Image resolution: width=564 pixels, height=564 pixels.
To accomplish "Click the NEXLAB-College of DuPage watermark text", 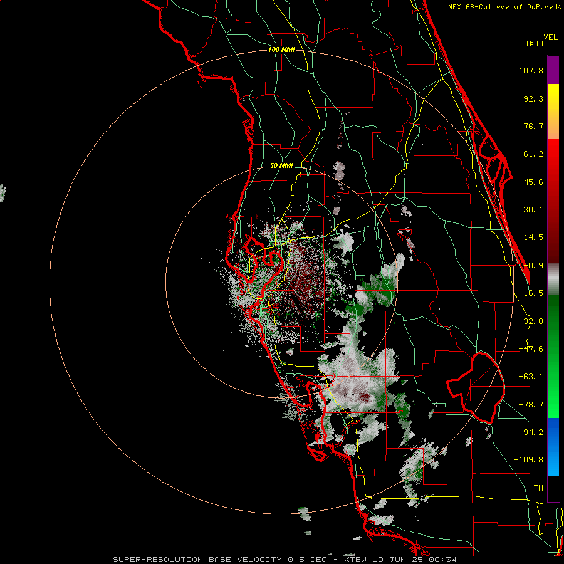I will coord(504,7).
